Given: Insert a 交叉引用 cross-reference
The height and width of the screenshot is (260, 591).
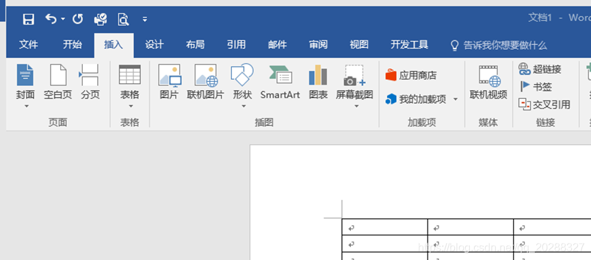Looking at the screenshot, I should tap(544, 104).
